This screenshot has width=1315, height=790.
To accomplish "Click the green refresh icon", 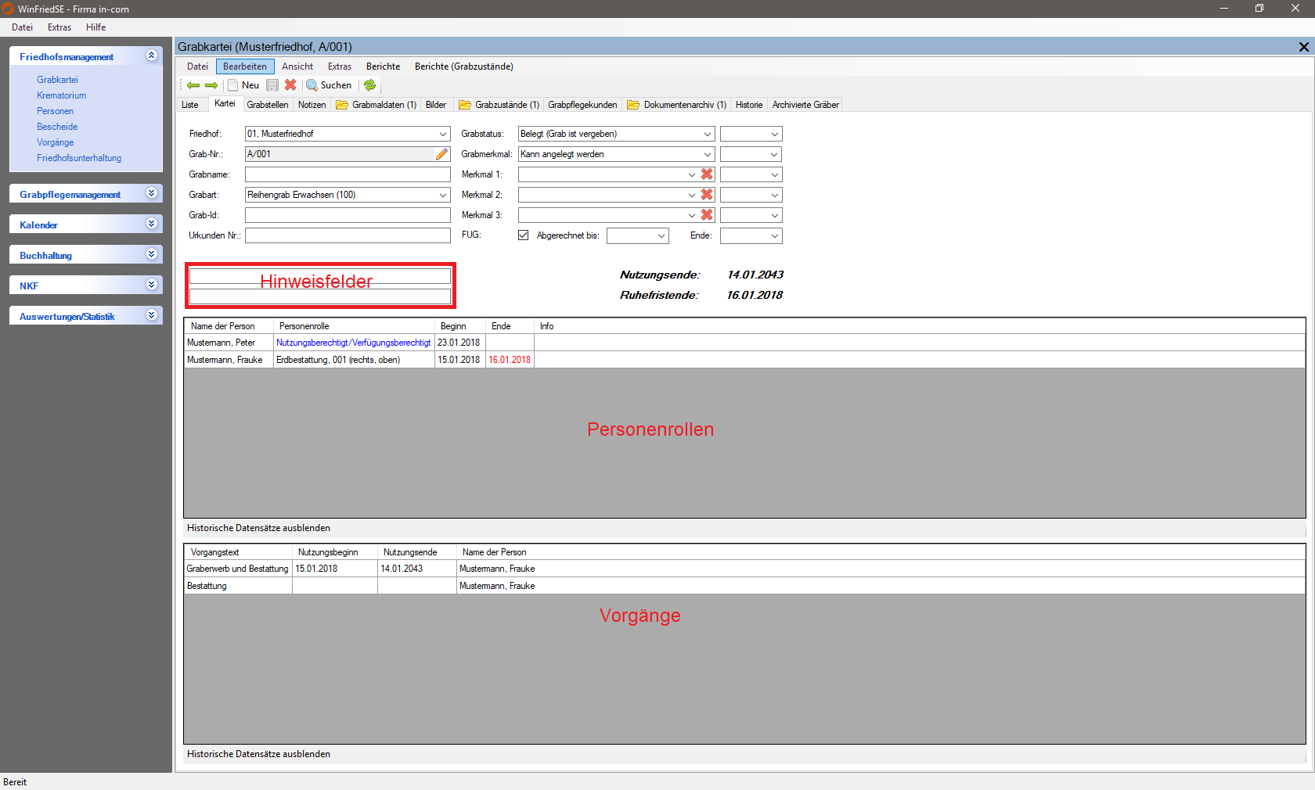I will click(x=370, y=85).
